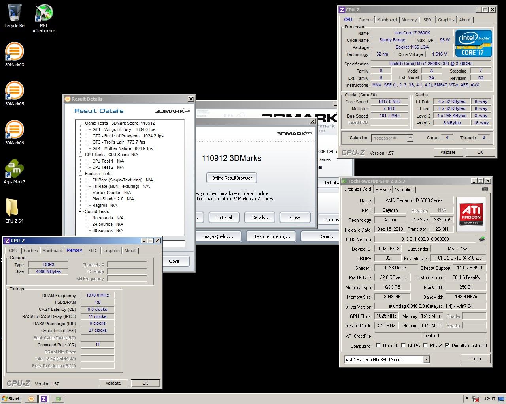Show hidden system tray icons

466,399
